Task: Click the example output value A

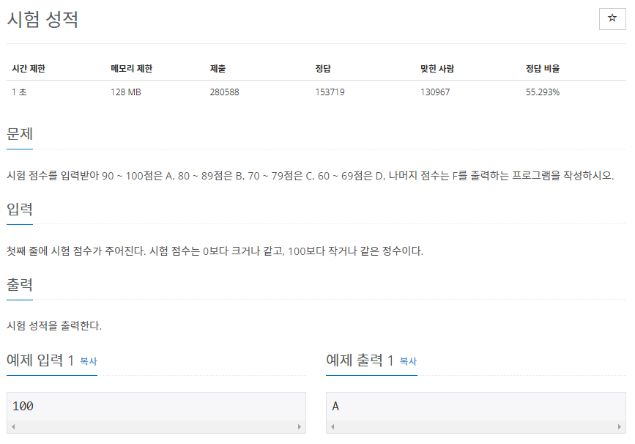Action: (335, 406)
